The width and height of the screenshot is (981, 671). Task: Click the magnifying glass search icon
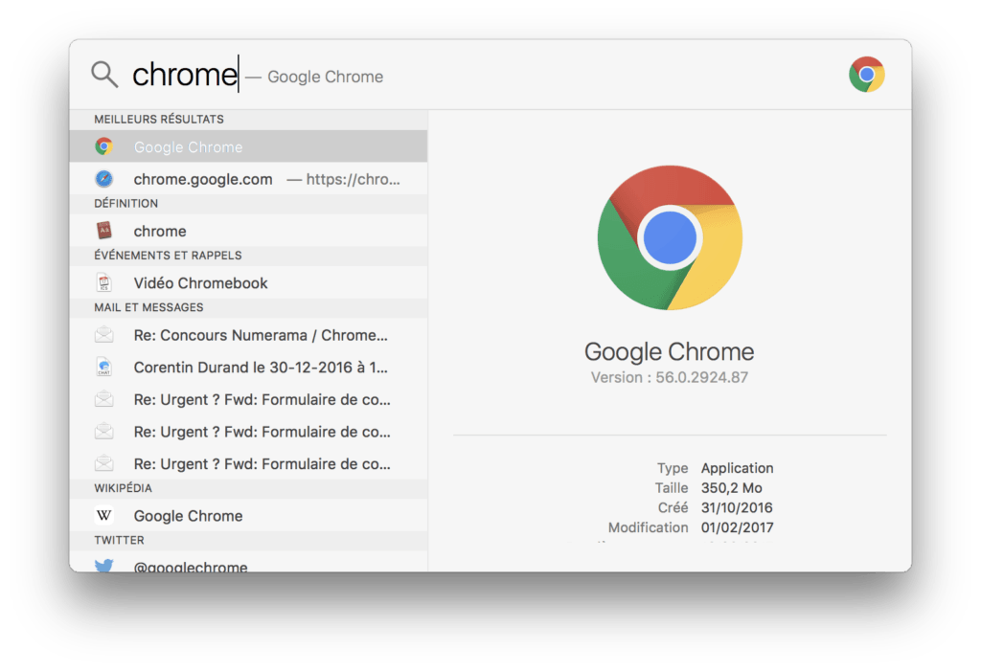pos(104,75)
